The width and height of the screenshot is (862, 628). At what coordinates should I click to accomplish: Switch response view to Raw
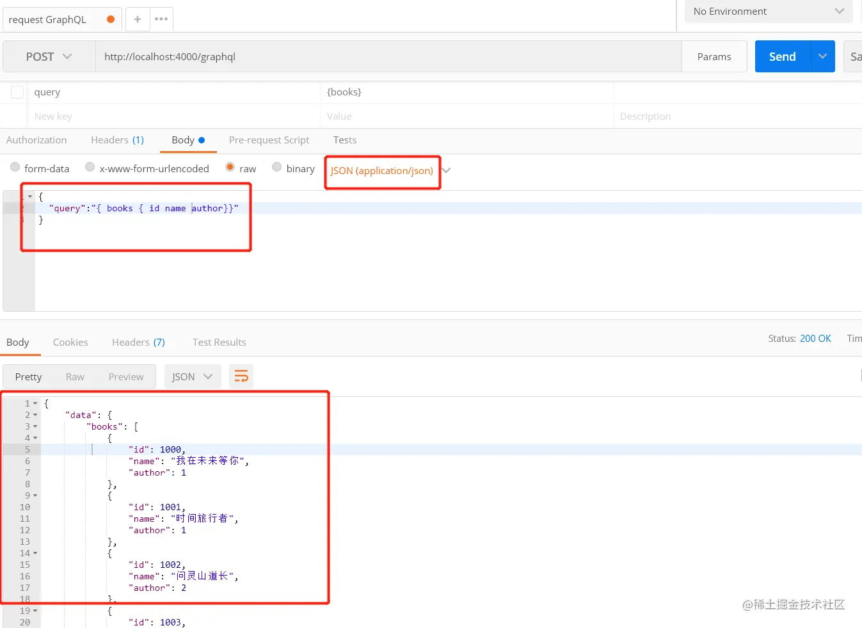point(75,377)
